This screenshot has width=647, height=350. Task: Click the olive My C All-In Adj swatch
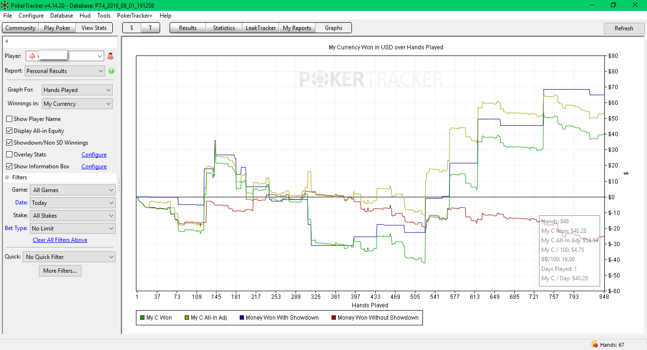pyautogui.click(x=187, y=318)
